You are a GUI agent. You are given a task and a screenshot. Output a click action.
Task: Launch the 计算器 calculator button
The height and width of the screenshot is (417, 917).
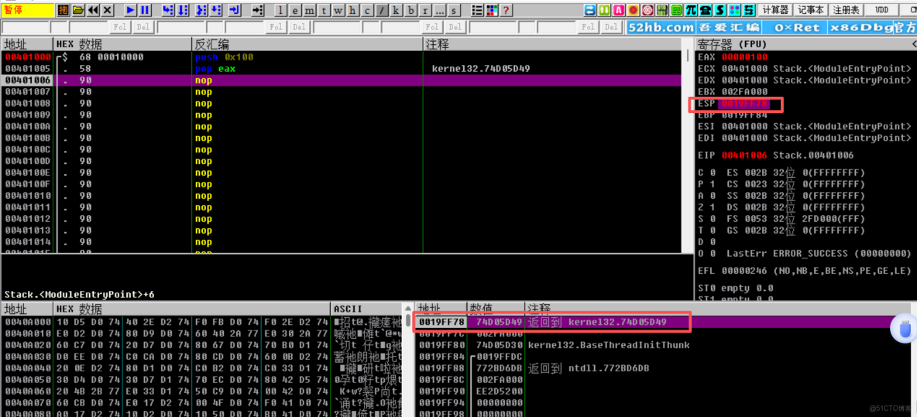775,10
